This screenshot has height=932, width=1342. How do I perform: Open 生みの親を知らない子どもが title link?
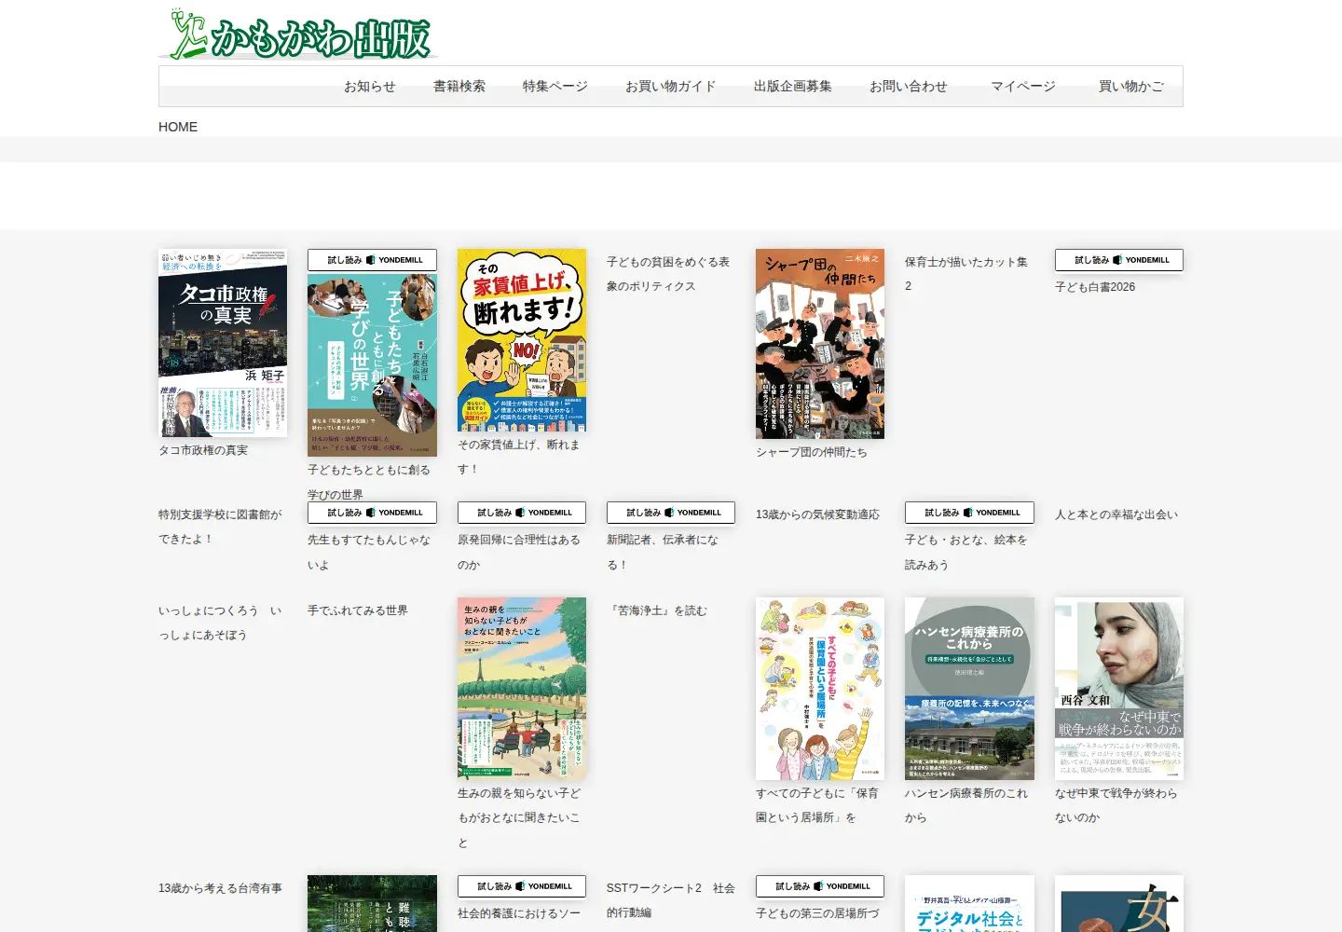518,818
